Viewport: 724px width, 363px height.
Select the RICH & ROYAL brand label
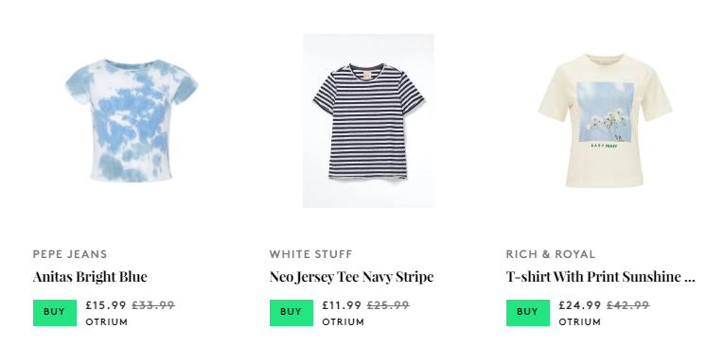click(x=551, y=254)
